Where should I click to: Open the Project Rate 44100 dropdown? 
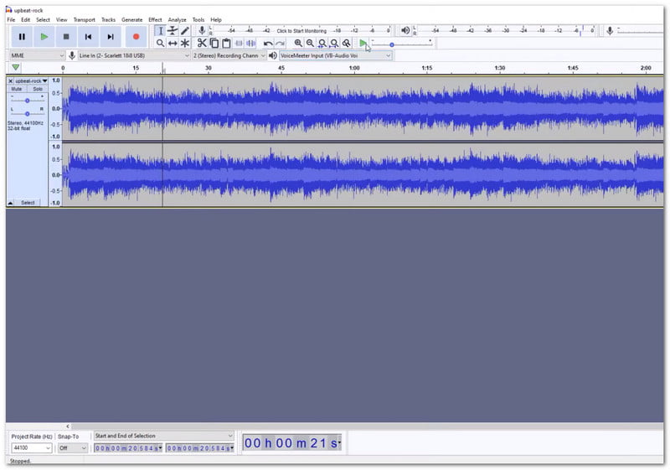(32, 447)
